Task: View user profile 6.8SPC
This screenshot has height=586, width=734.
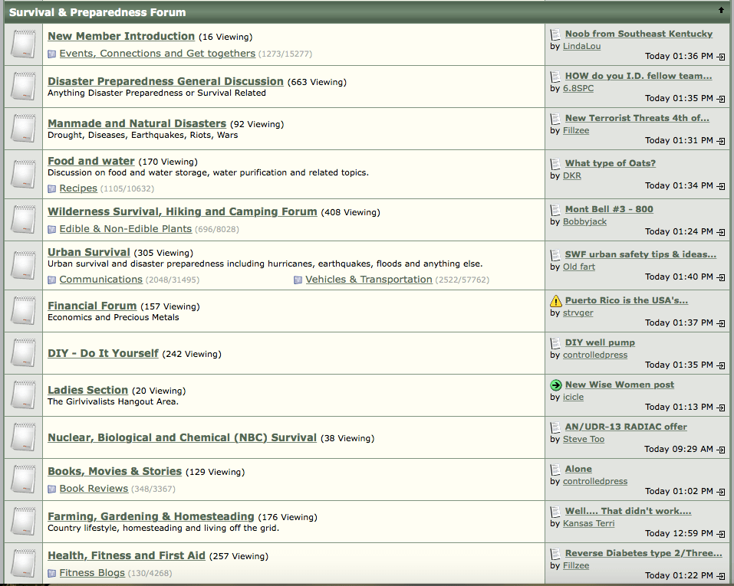Action: coord(578,88)
